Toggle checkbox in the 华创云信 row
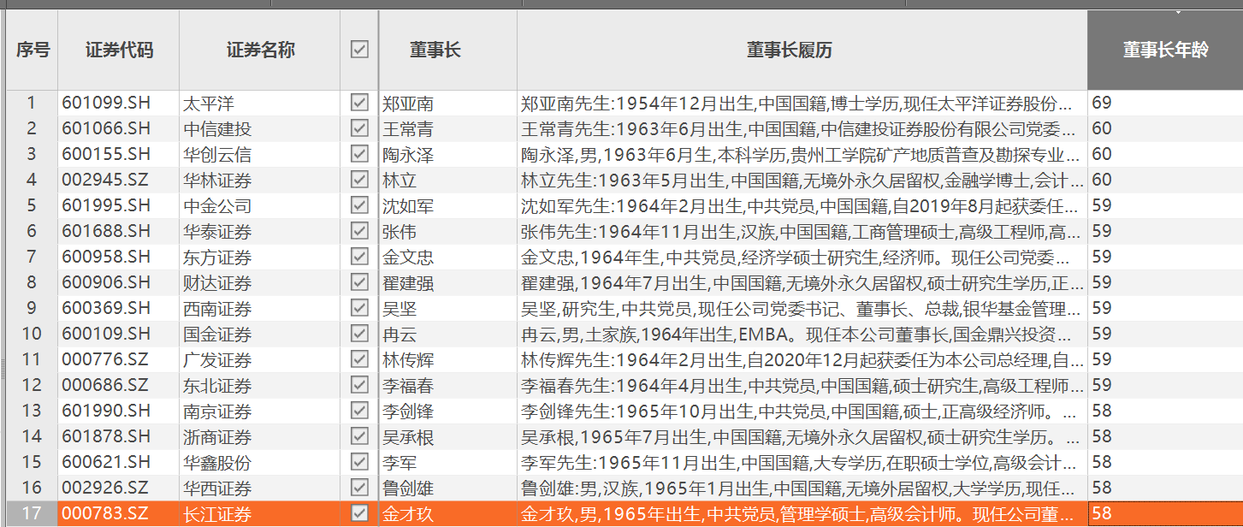 pyautogui.click(x=359, y=154)
